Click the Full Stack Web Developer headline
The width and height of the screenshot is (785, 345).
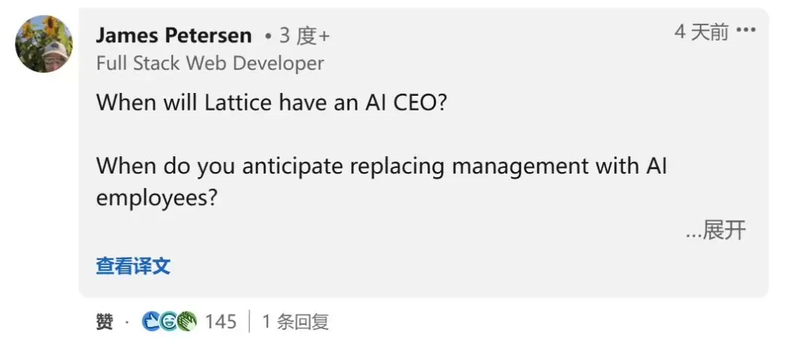tap(210, 63)
